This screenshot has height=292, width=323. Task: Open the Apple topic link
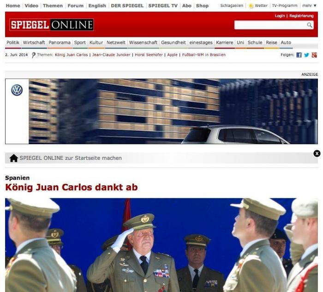coord(172,55)
